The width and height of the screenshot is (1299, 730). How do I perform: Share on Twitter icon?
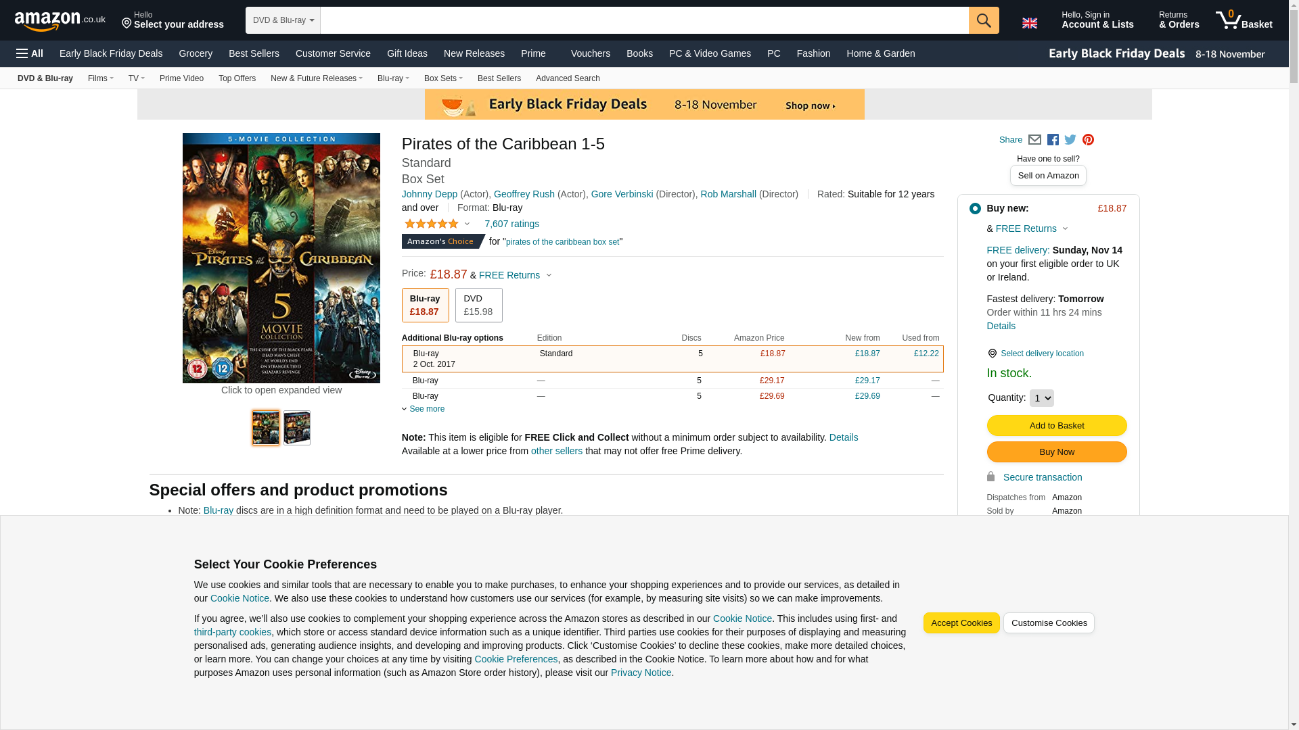click(1070, 140)
